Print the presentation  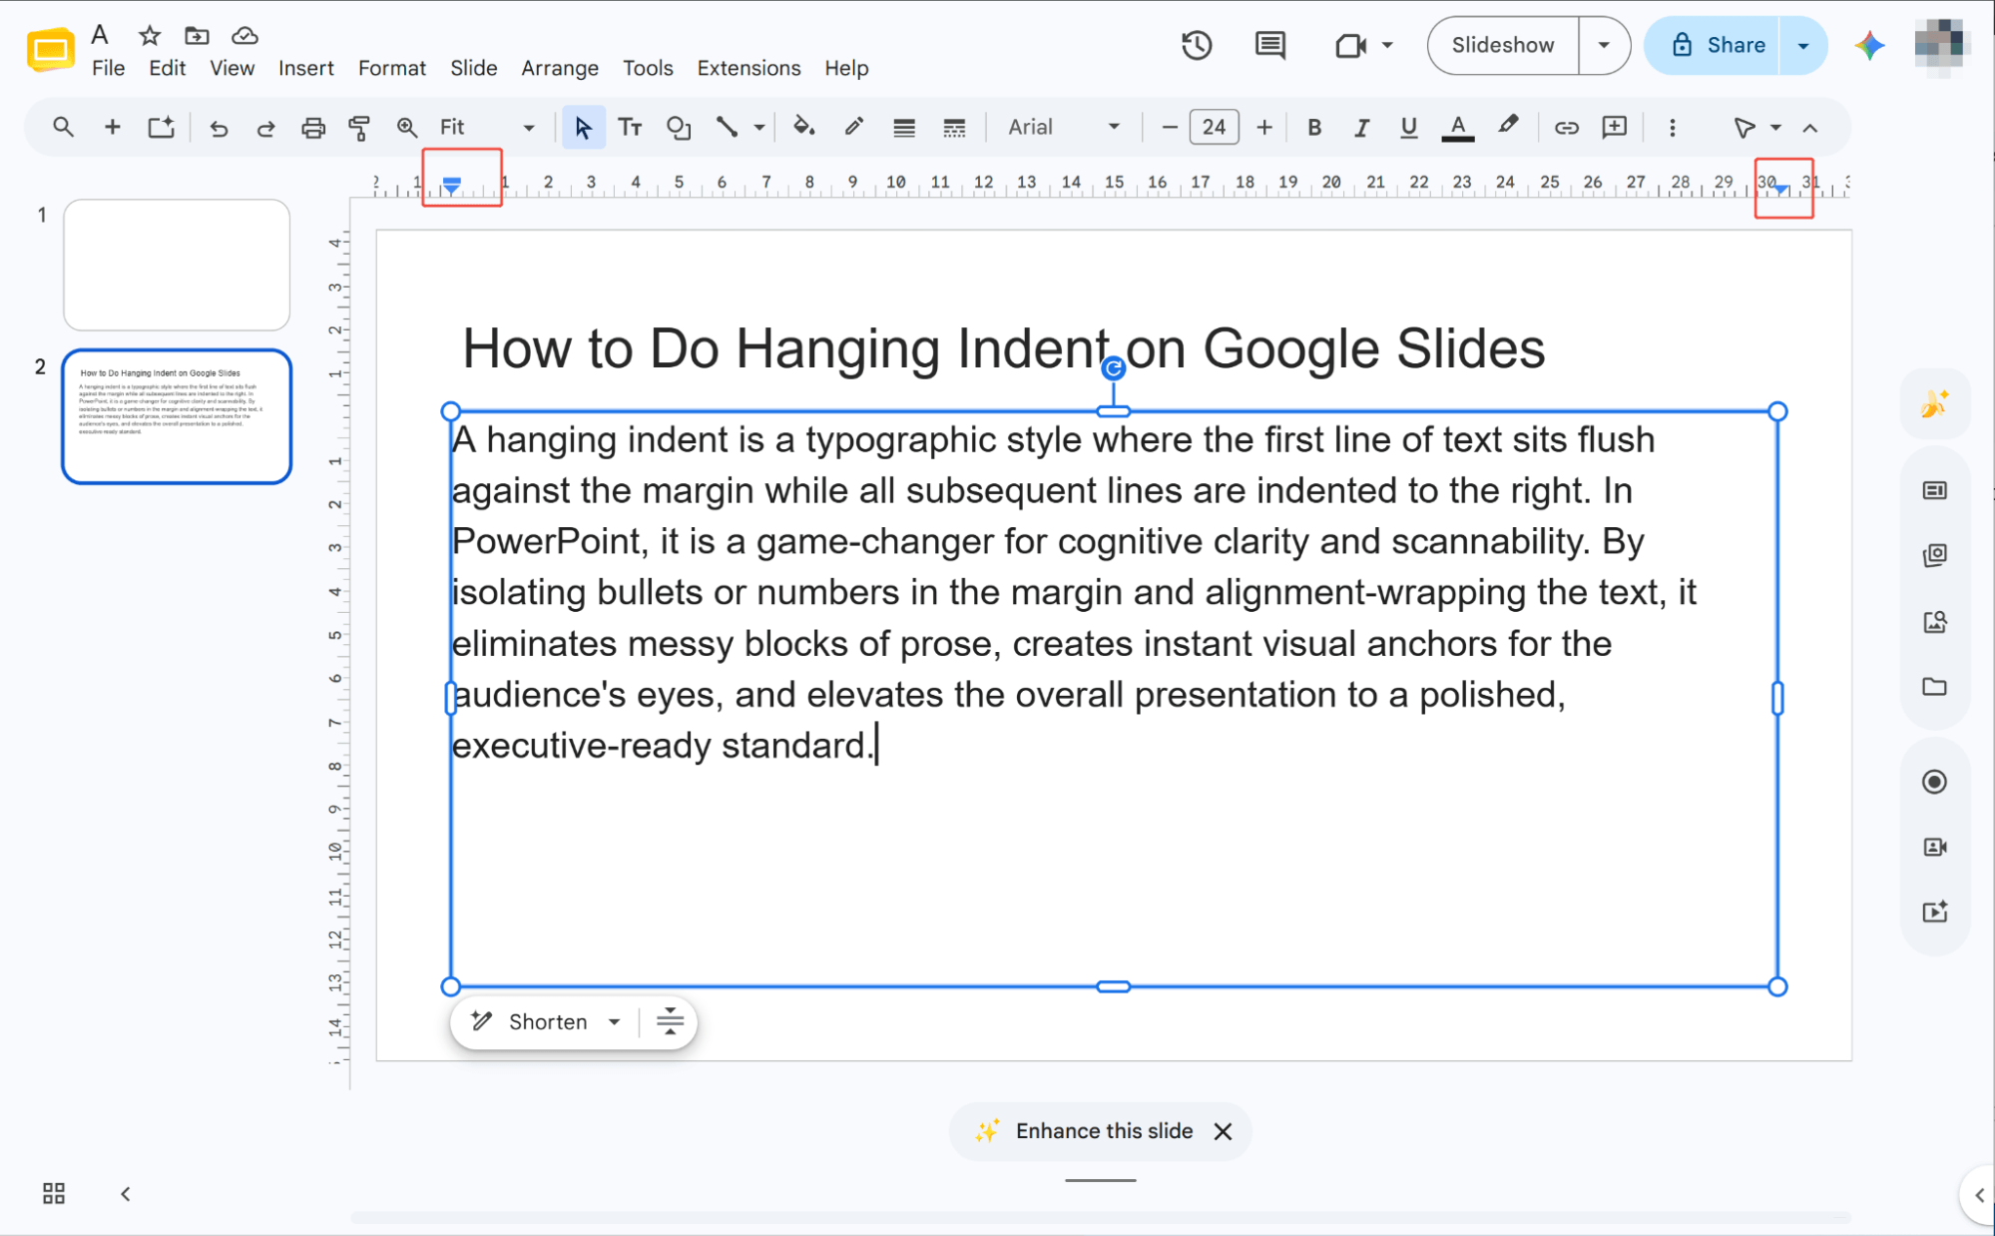313,127
